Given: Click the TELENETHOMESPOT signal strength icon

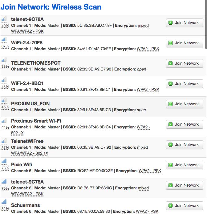Looking at the screenshot, I should pos(4,60).
